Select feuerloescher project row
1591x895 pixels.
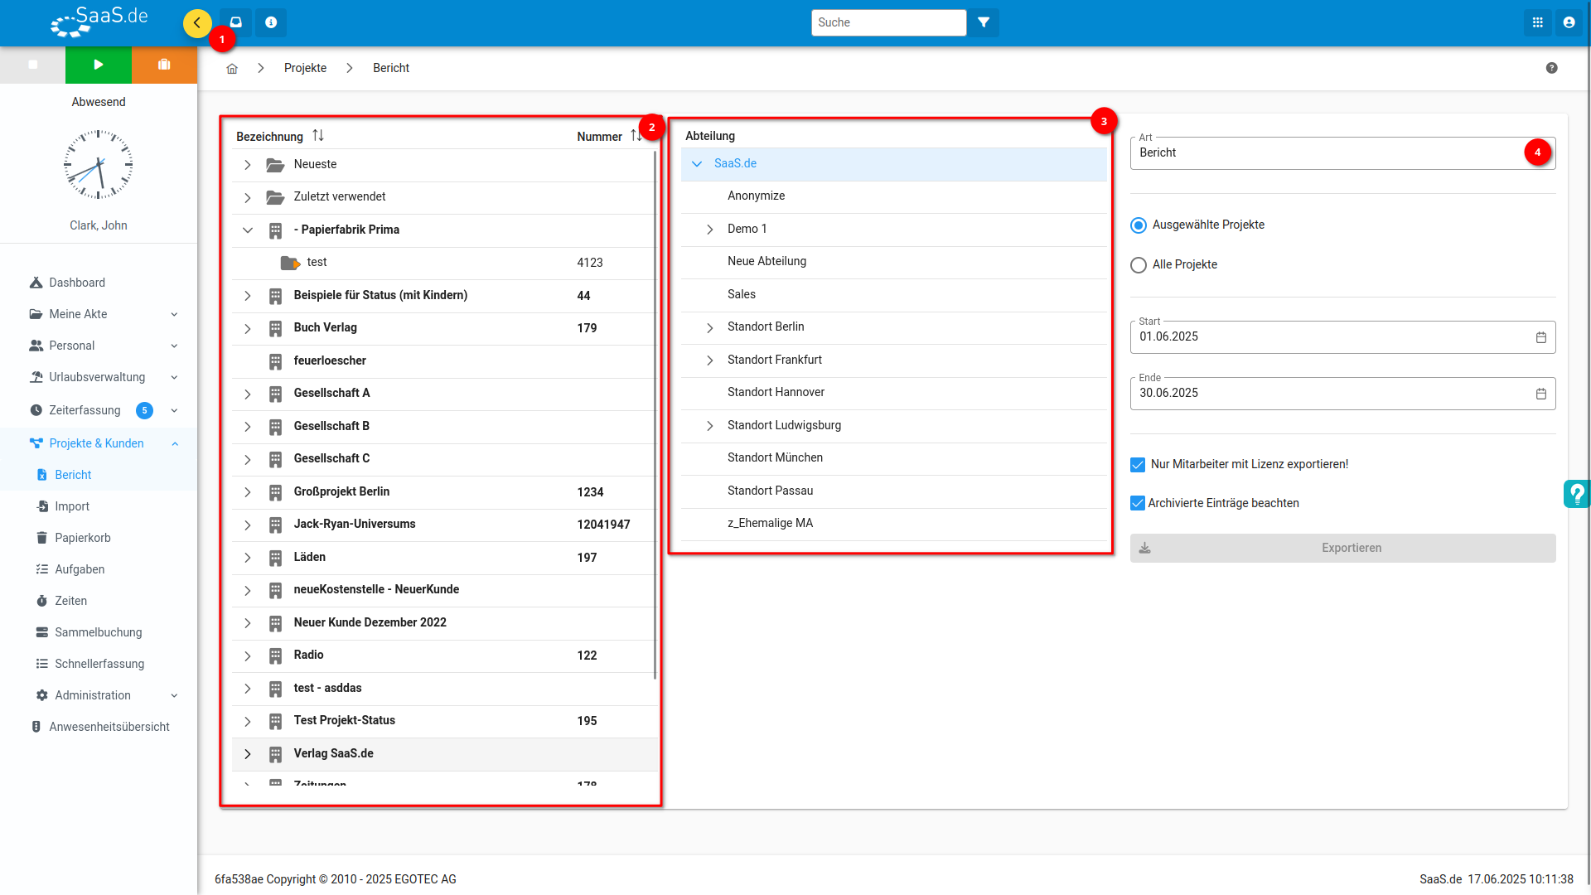point(444,361)
